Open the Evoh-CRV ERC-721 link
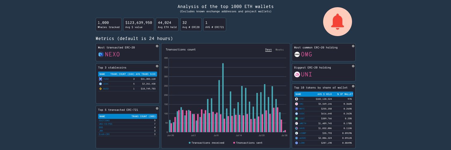 click(x=104, y=134)
